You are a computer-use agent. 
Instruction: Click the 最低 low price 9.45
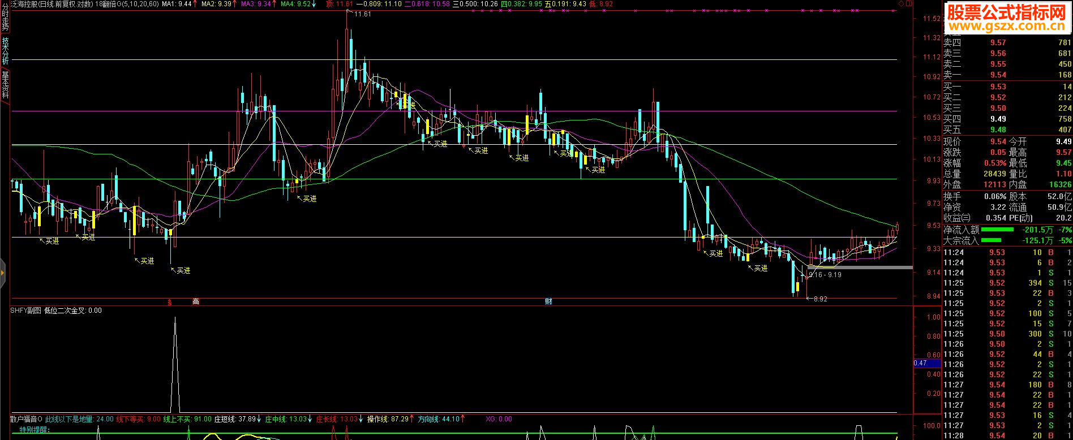(1063, 163)
